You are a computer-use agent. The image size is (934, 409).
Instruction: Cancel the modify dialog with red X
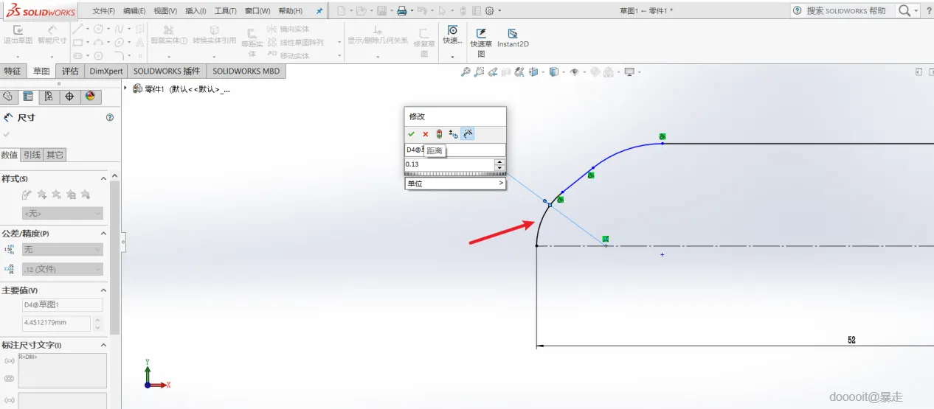click(x=425, y=134)
